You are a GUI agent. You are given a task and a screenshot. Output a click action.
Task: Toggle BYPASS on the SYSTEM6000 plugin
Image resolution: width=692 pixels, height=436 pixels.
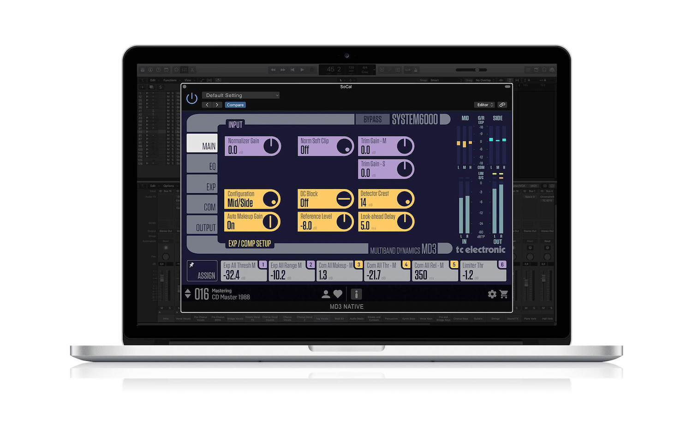(372, 119)
